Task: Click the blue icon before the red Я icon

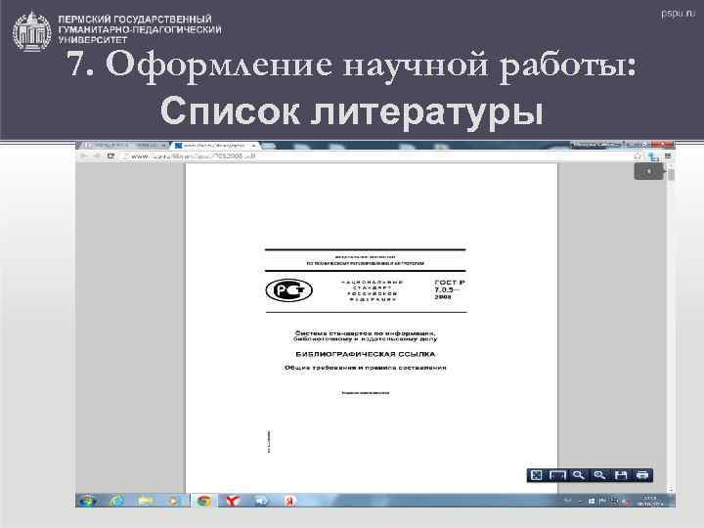Action: tap(261, 501)
